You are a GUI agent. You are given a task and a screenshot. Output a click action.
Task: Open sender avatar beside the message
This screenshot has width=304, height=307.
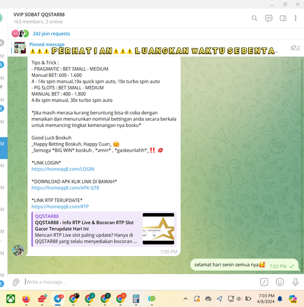(18, 250)
